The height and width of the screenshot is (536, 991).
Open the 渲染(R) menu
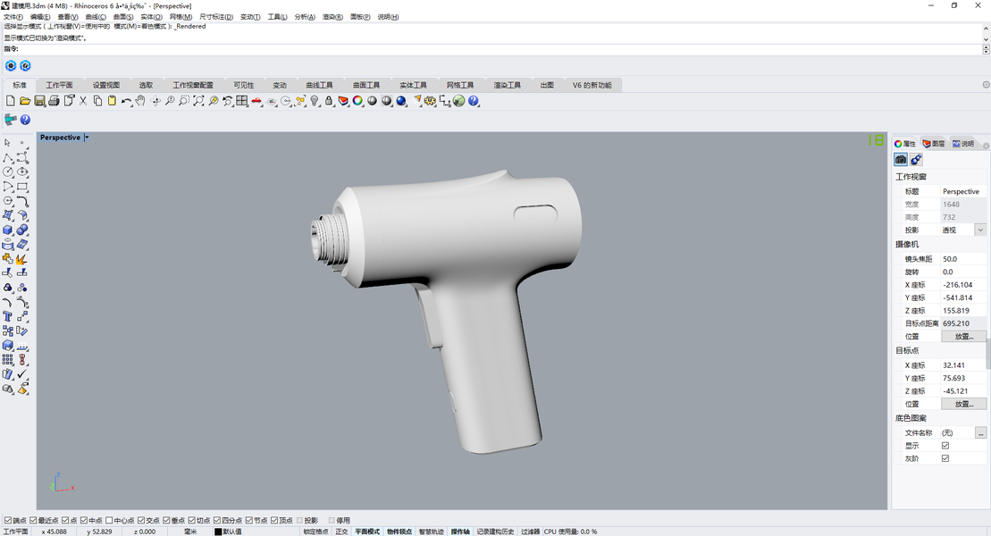[332, 17]
